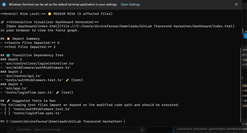Select the Worktree button in the background window

[24, 129]
